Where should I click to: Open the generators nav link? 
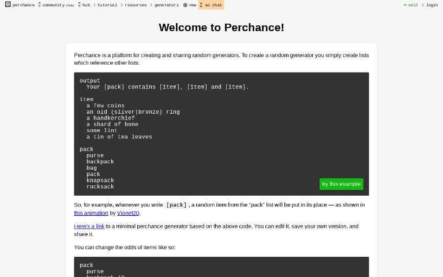[166, 5]
